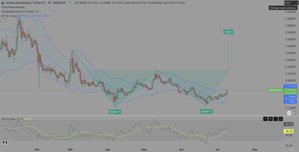This screenshot has height=152, width=299.
Task: Click the 0.40000 price scale label
Action: point(290,12)
